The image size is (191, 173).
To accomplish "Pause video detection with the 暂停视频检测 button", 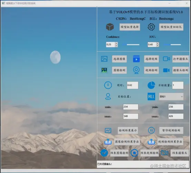I will point(171,130).
